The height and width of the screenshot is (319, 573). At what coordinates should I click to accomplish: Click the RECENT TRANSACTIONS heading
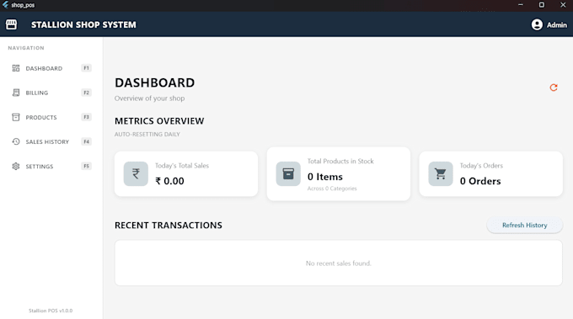click(169, 226)
